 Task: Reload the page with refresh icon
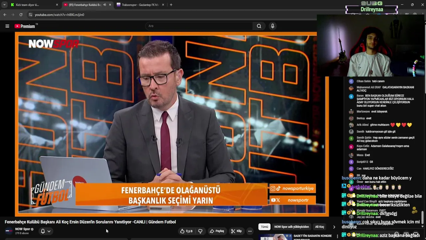21,15
